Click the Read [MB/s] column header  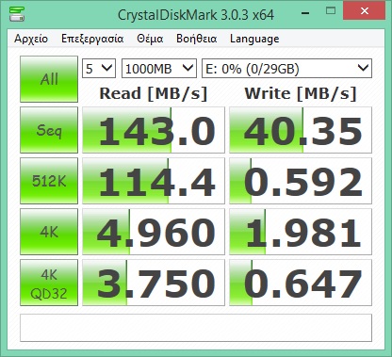point(154,93)
